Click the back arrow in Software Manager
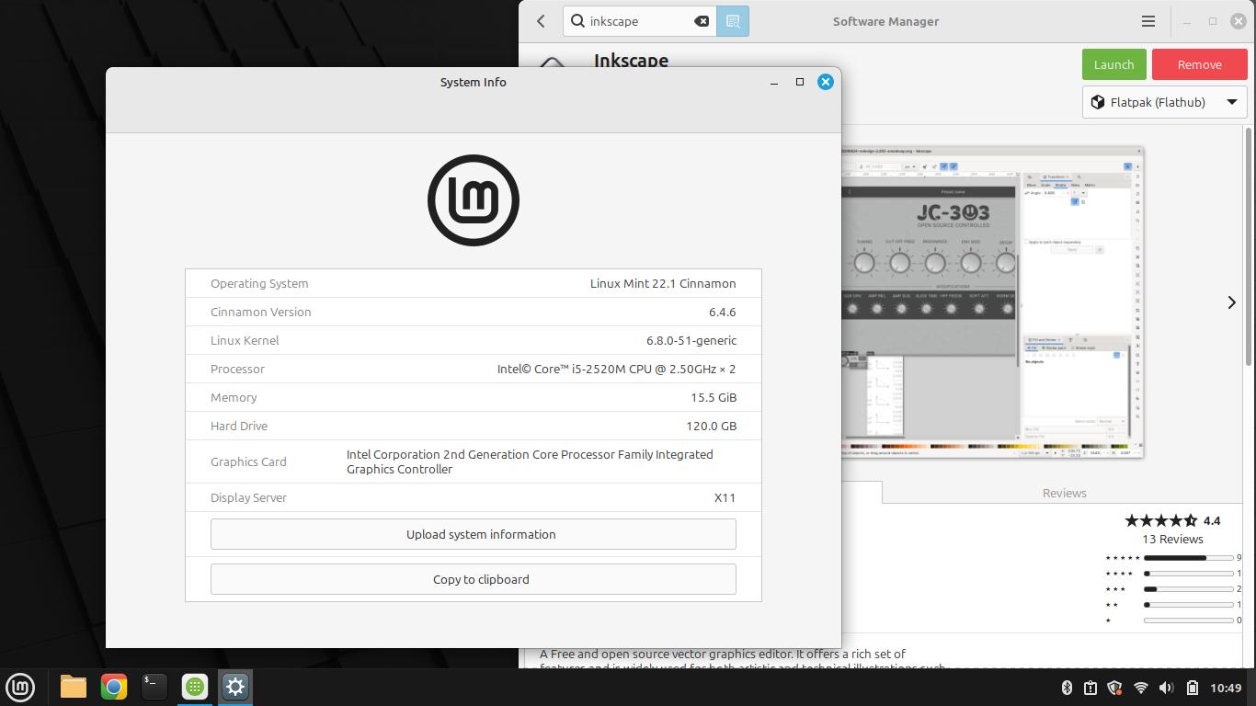The width and height of the screenshot is (1256, 706). (x=541, y=21)
